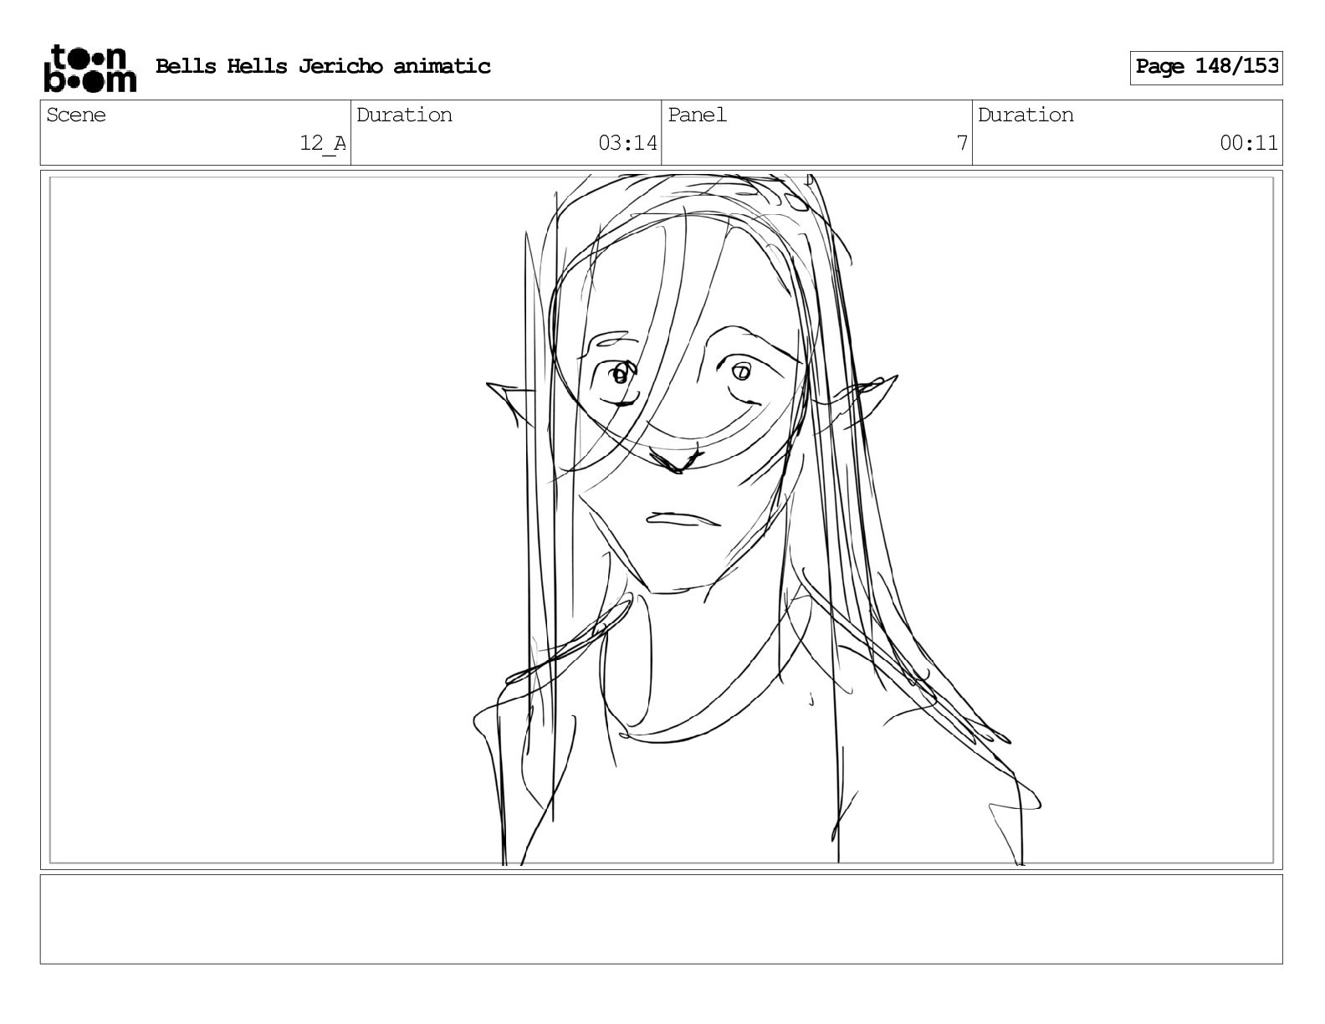Click the empty notes box below the panel
1325x1024 pixels.
pos(661,919)
